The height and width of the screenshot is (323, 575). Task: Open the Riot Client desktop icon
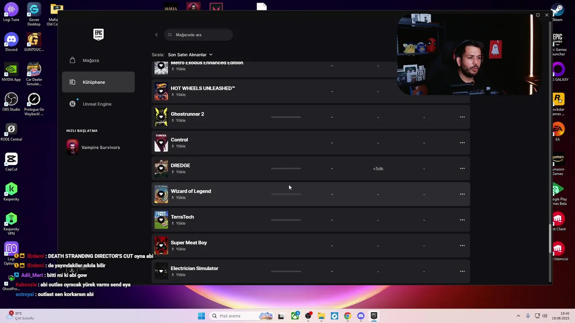pos(558,222)
